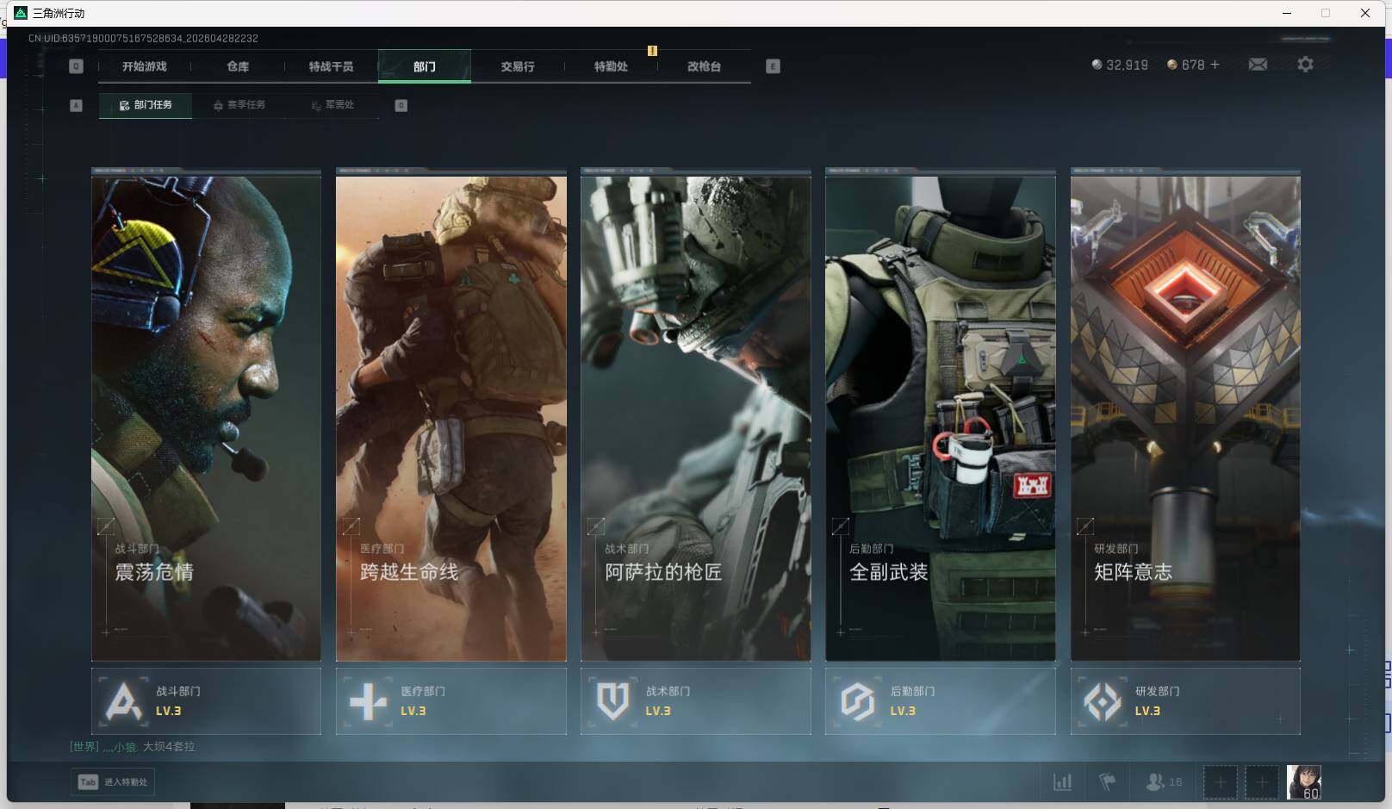
Task: Click the Q previous-tab key icon
Action: point(76,66)
